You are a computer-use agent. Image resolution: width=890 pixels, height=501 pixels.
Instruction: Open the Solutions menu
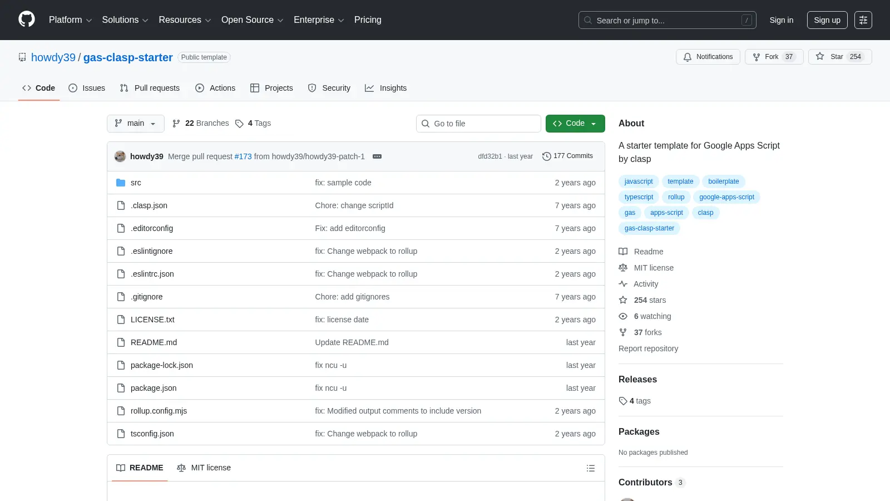(x=125, y=20)
